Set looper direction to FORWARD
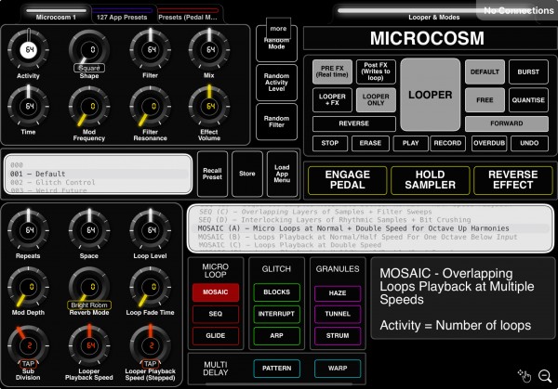 pos(507,123)
